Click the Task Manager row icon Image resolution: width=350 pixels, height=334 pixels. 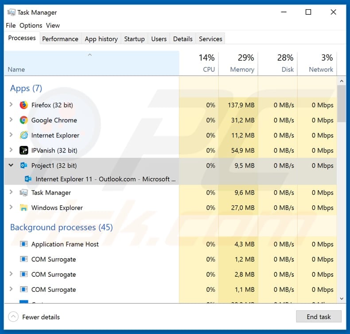coord(23,193)
